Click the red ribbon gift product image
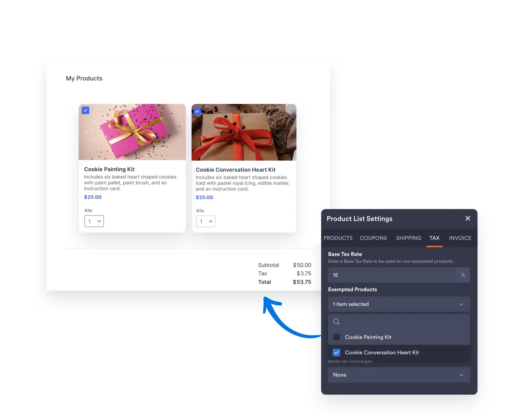 tap(244, 132)
